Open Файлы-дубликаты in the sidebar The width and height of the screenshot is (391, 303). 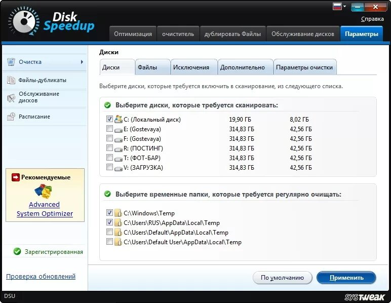pos(45,80)
